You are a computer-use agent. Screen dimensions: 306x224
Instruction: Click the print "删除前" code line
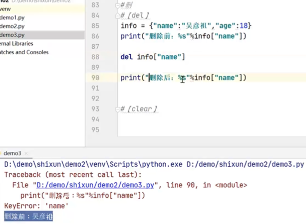(183, 36)
